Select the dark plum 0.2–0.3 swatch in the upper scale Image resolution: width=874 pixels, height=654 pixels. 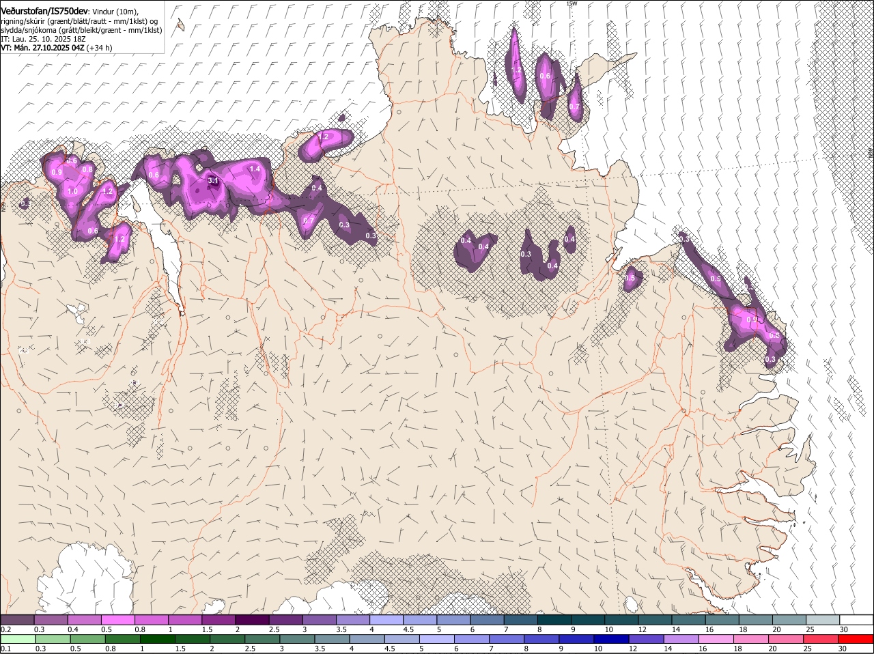(x=17, y=619)
